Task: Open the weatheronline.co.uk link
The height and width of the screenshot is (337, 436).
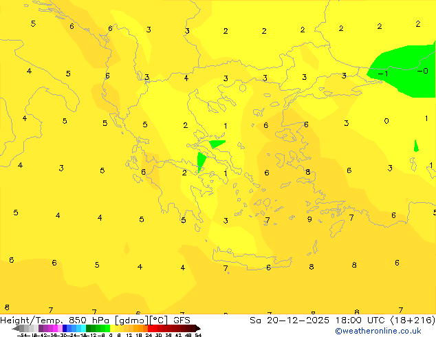Action: pos(378,331)
